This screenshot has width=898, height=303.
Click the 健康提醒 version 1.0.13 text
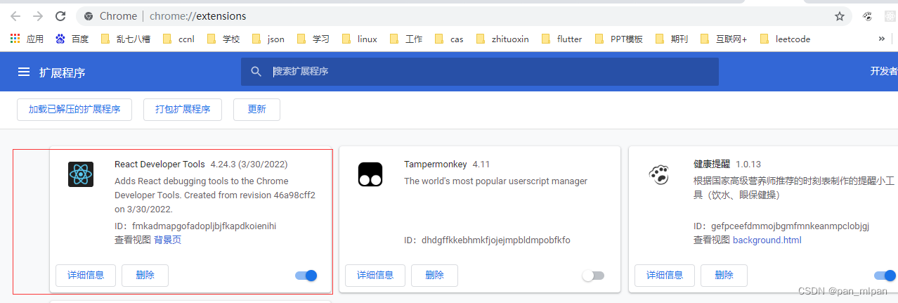pyautogui.click(x=748, y=165)
